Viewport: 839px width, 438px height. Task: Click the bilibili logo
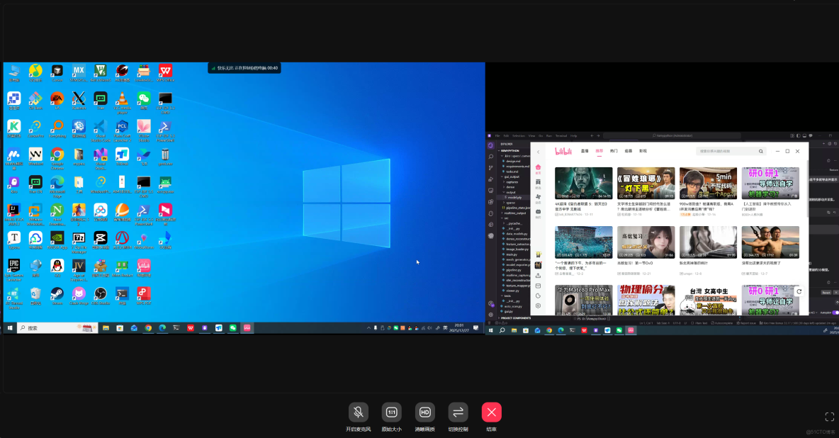click(564, 151)
